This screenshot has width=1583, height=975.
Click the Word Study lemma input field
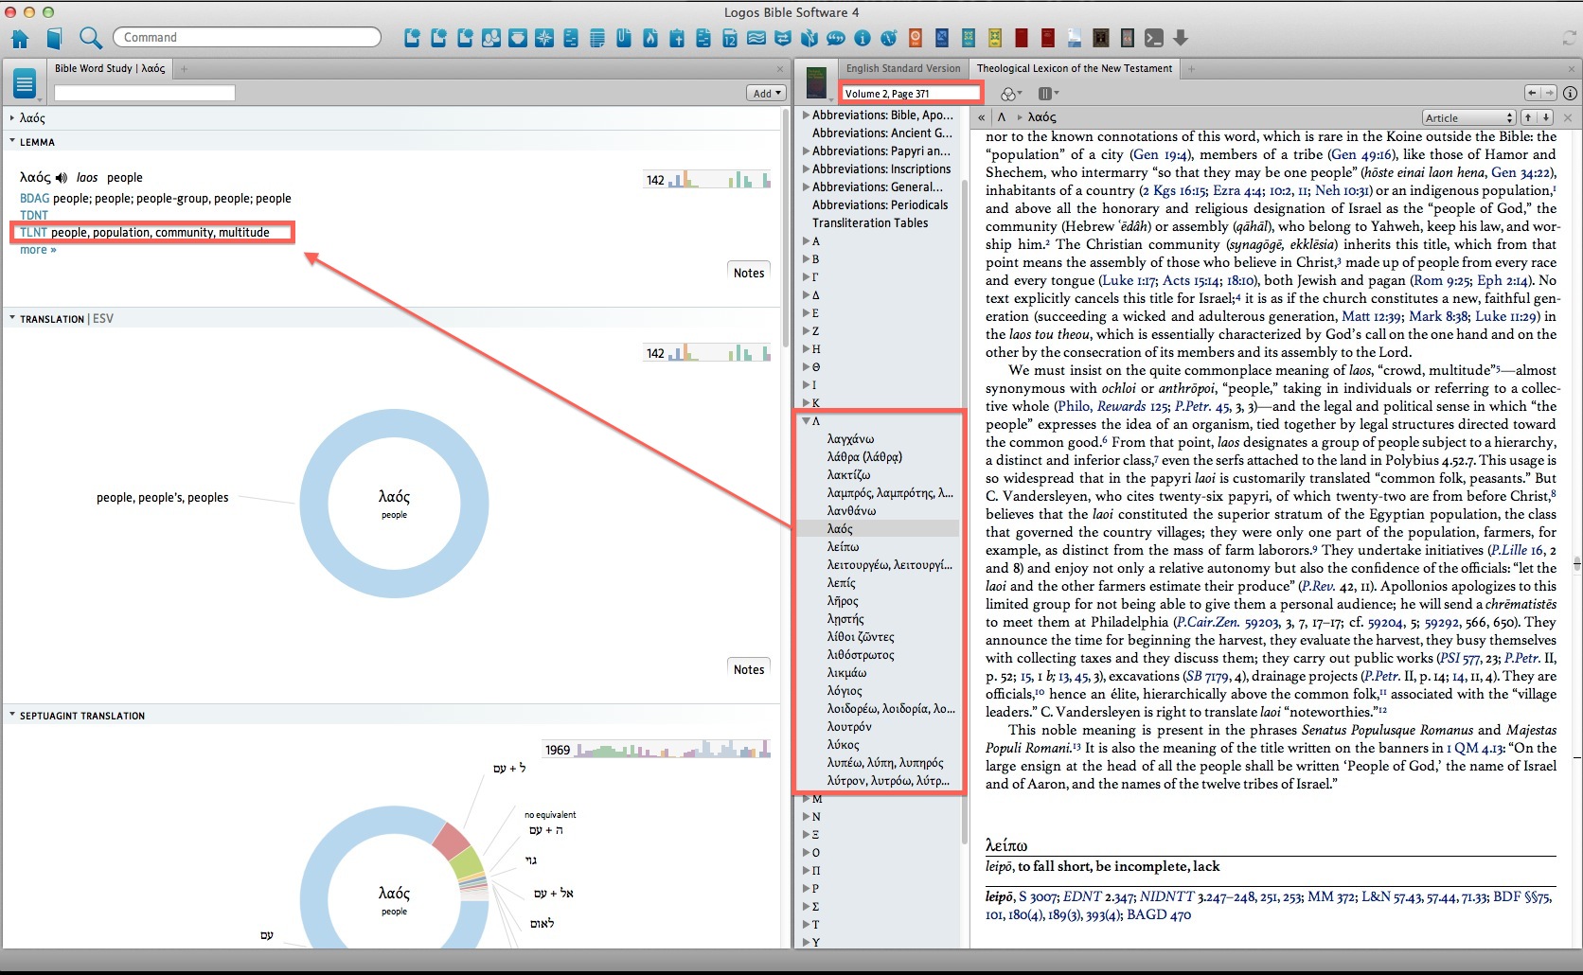(144, 93)
